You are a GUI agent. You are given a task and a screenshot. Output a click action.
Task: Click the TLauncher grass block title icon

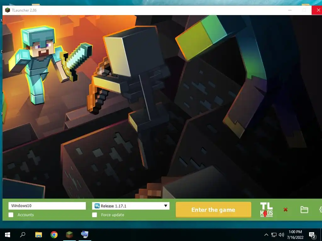(8, 10)
